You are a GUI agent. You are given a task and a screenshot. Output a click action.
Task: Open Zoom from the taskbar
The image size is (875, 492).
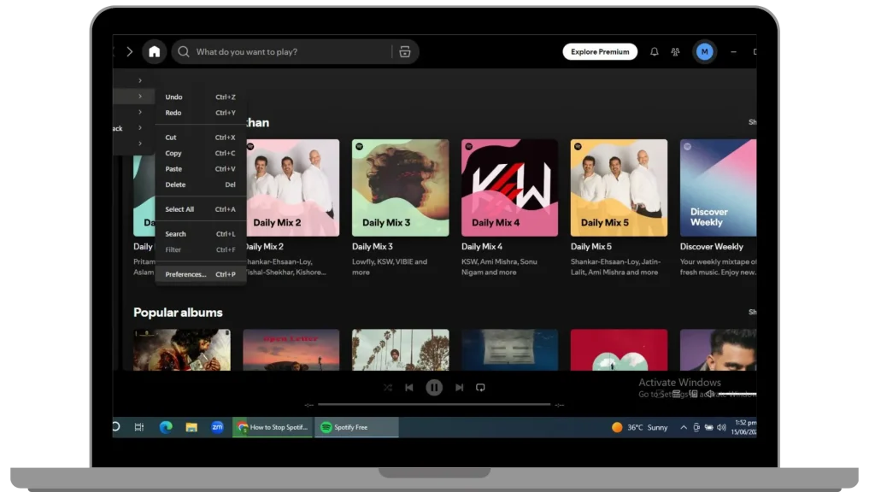[x=217, y=427]
